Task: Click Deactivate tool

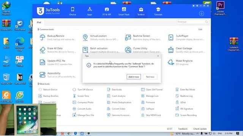Action: 114,90
